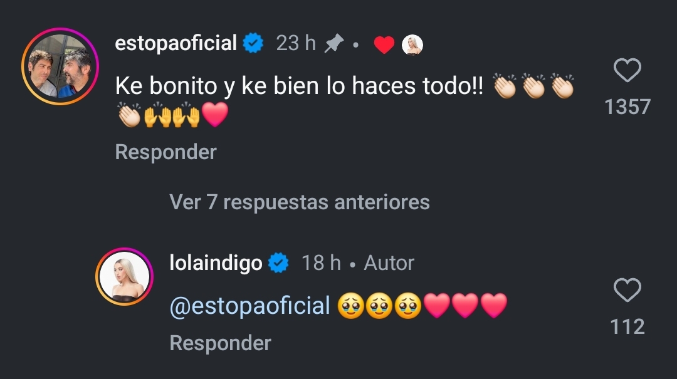This screenshot has height=379, width=677.
Task: Open the @estopaoficial mention link
Action: click(x=249, y=306)
